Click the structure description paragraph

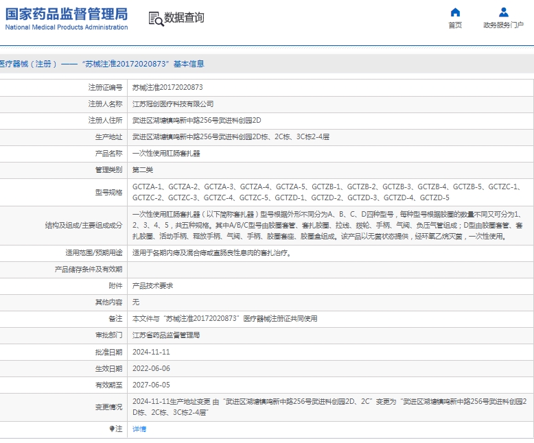(327, 225)
